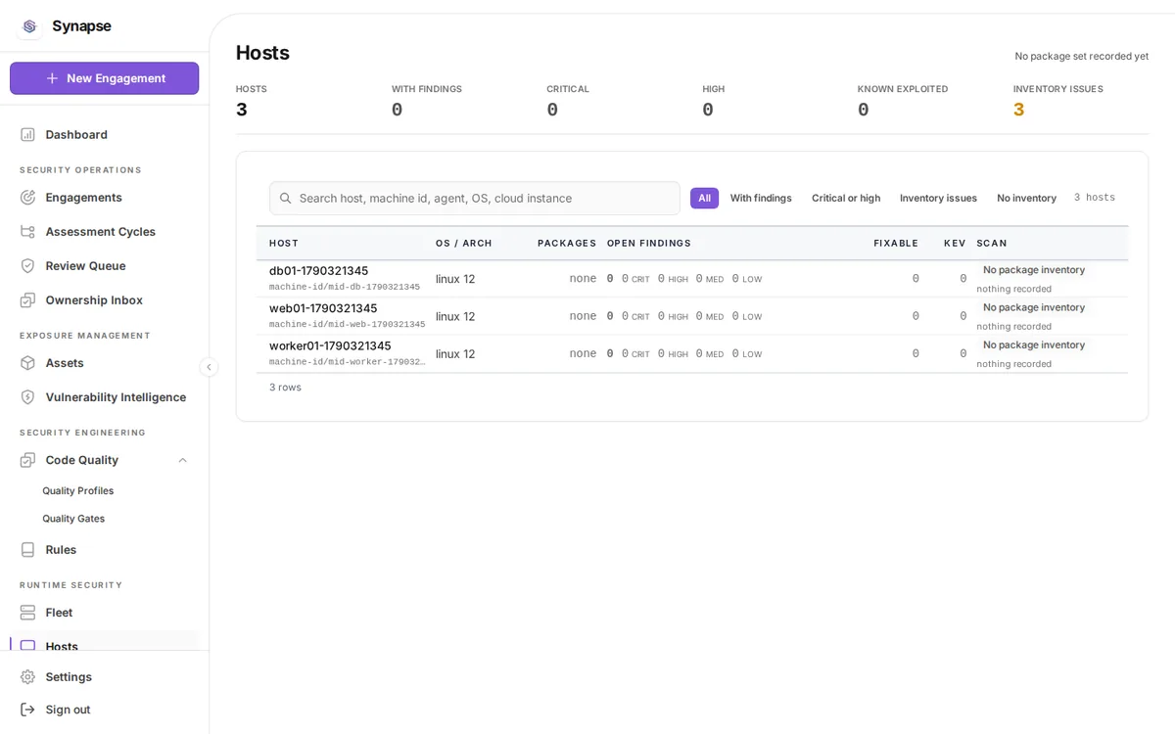Open host db01-1790321345
Viewport: 1175px width, 734px height.
319,271
